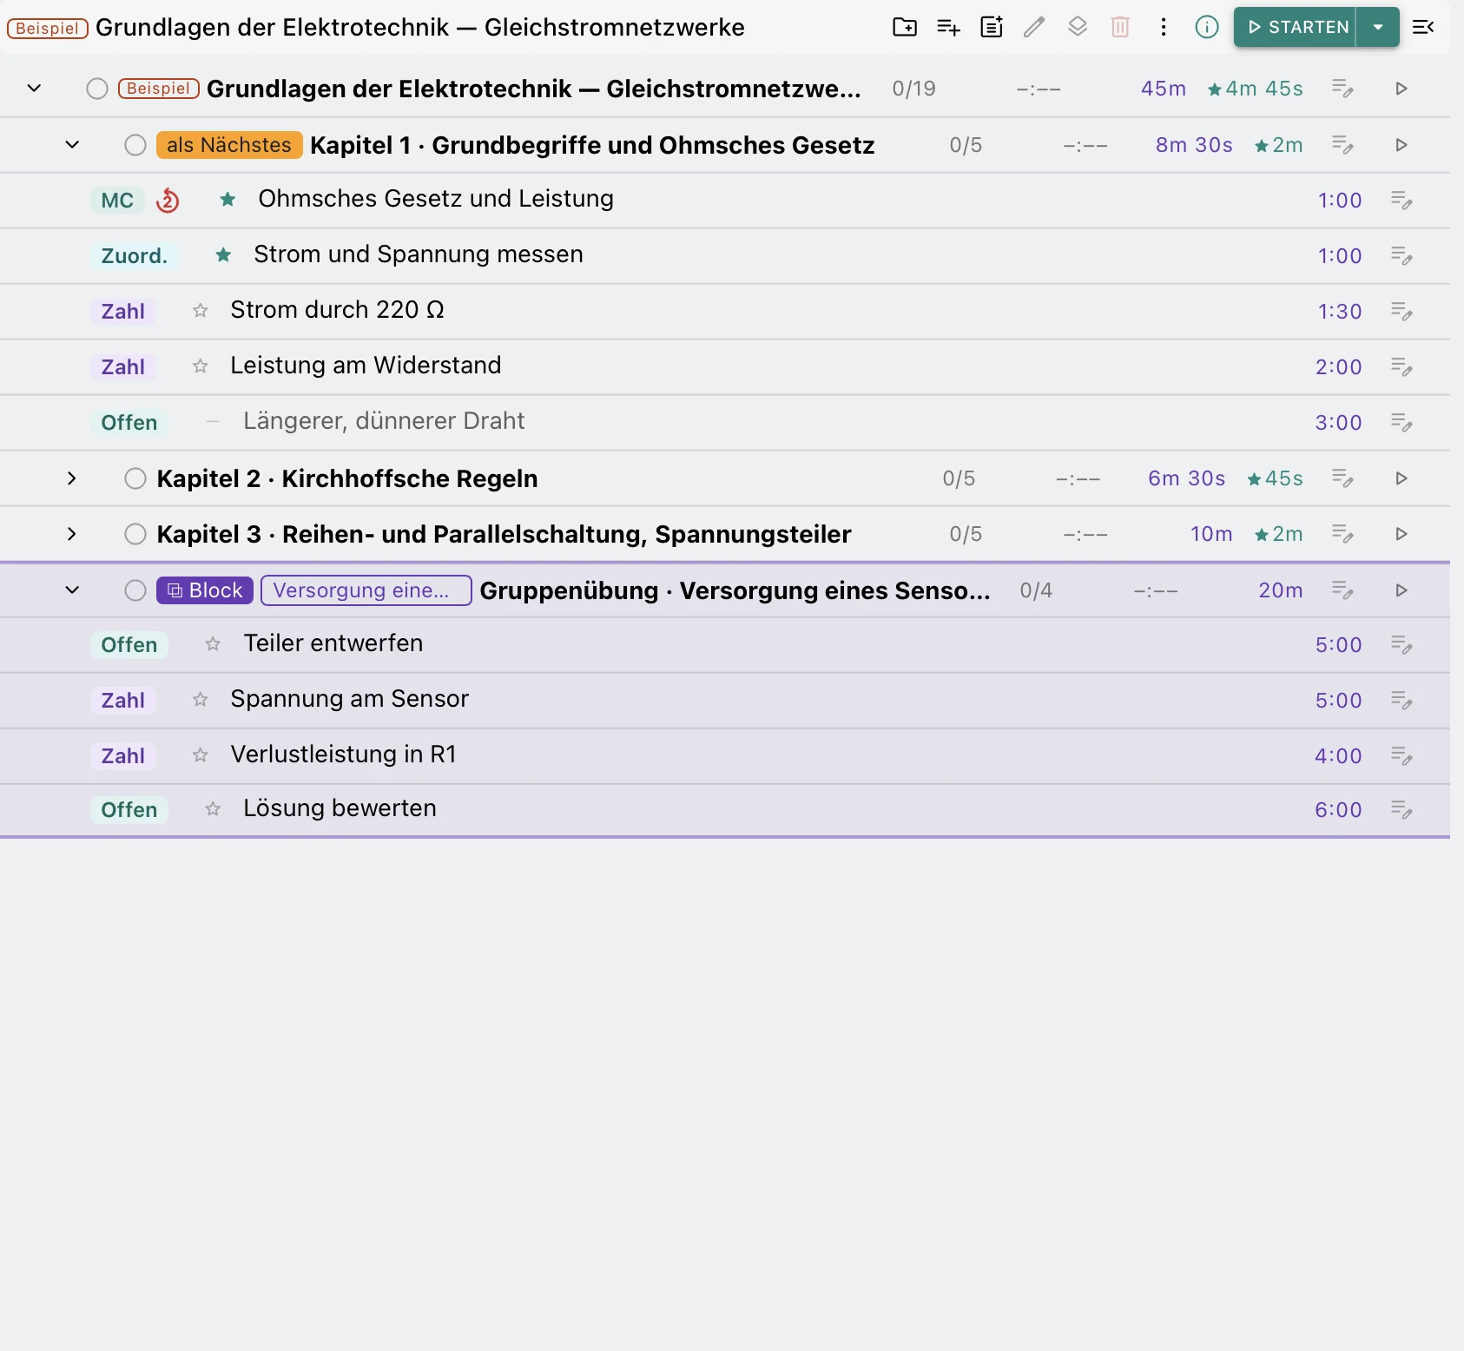Click the STARTEN button

click(1296, 27)
